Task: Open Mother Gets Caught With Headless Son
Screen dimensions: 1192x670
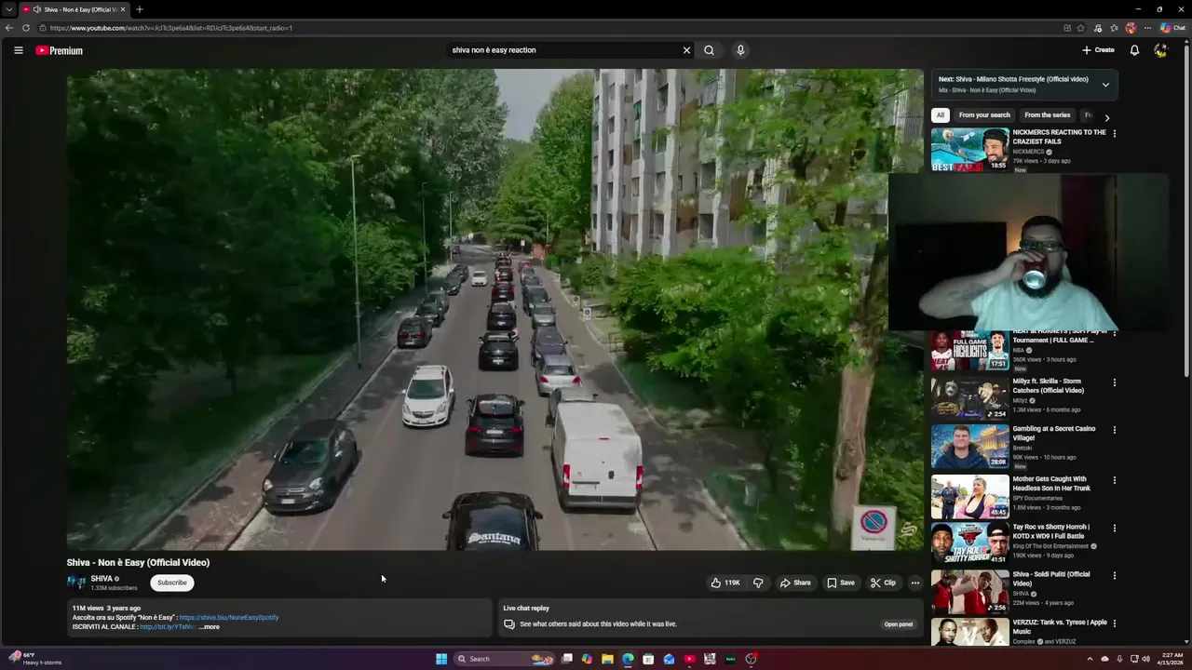Action: [x=969, y=496]
